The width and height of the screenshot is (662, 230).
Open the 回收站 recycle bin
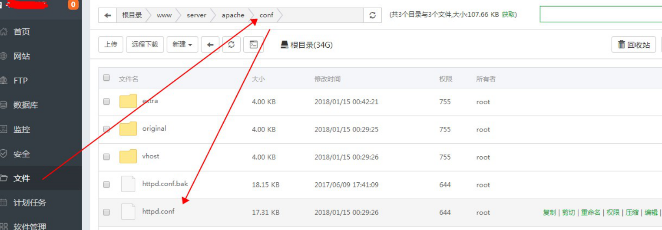pyautogui.click(x=634, y=45)
